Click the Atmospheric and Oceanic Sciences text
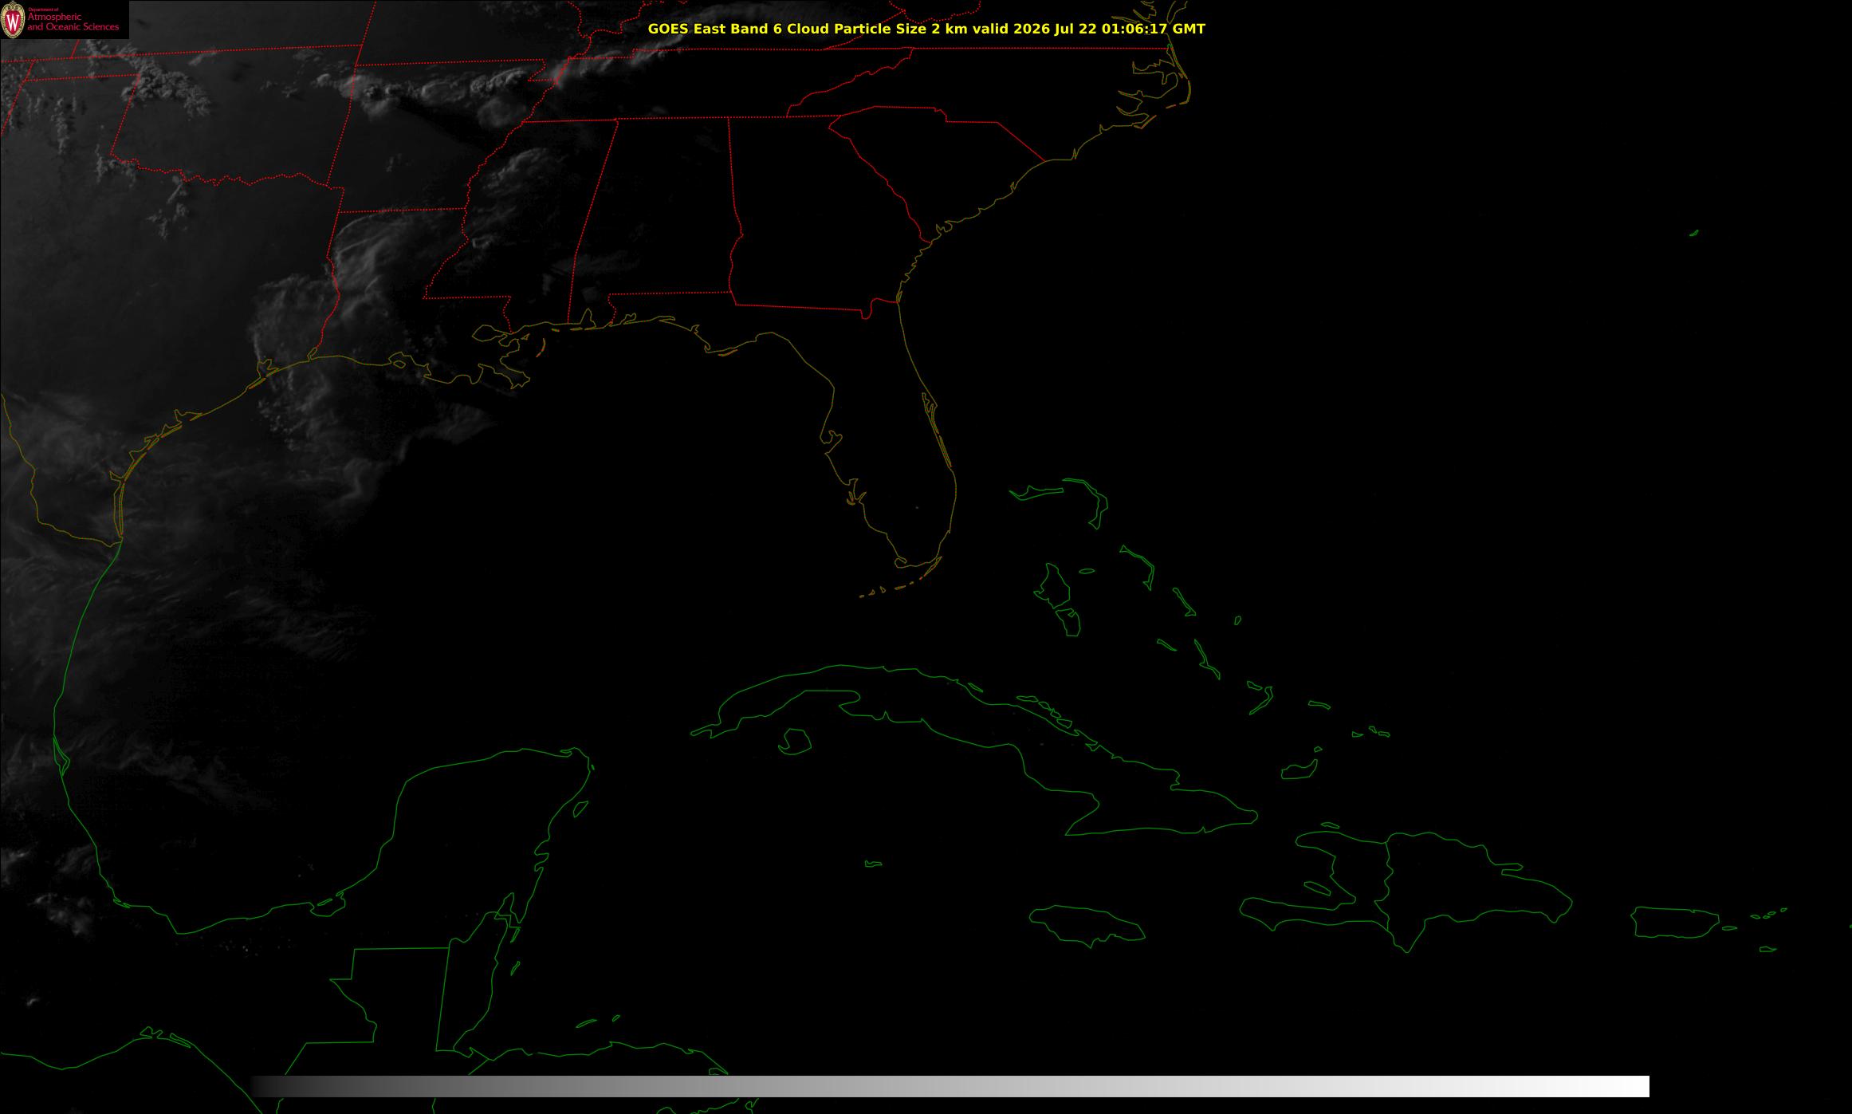This screenshot has width=1852, height=1114. (73, 22)
